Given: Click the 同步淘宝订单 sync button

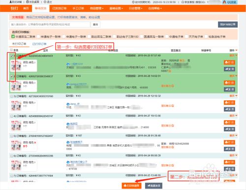Looking at the screenshot, I should tap(228, 25).
